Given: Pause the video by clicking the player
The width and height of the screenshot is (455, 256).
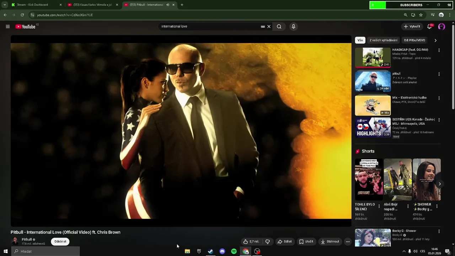Looking at the screenshot, I should tap(181, 131).
